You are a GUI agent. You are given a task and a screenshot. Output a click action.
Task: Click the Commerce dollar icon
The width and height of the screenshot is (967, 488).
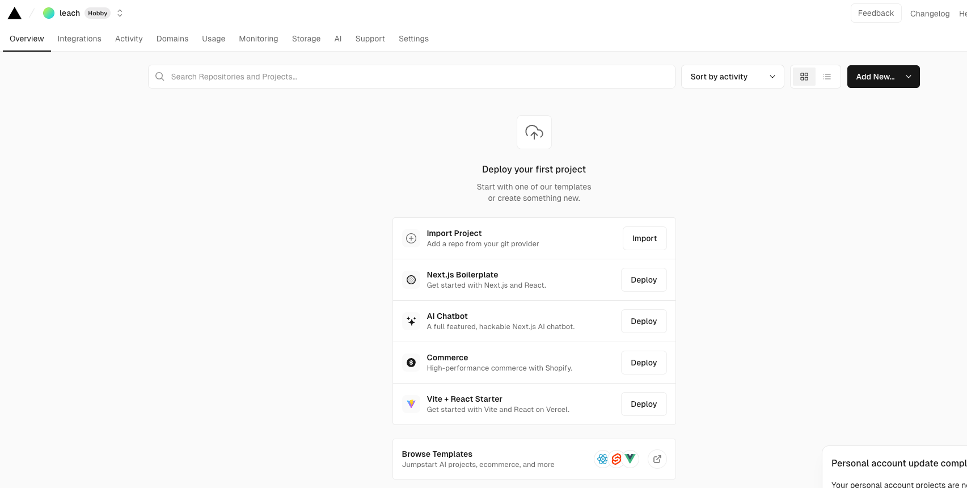(x=411, y=363)
